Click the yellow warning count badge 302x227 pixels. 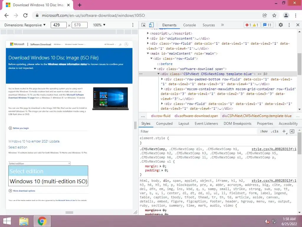click(x=256, y=25)
